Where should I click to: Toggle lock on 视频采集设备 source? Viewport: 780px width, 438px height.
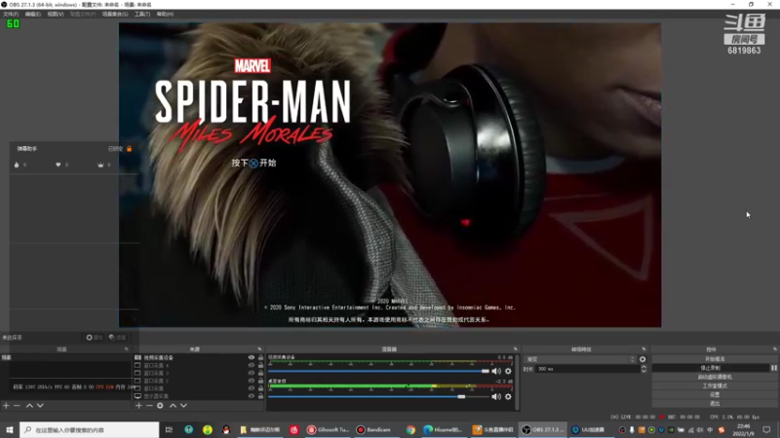coord(260,357)
